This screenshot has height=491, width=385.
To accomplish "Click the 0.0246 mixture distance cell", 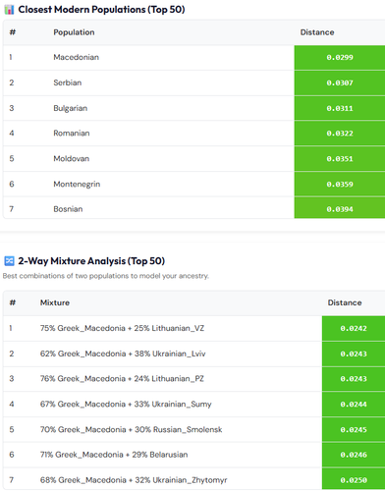I will pos(354,455).
